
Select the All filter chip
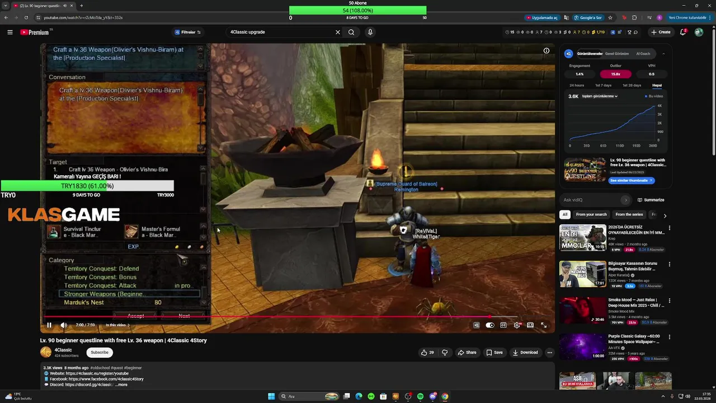click(x=565, y=214)
